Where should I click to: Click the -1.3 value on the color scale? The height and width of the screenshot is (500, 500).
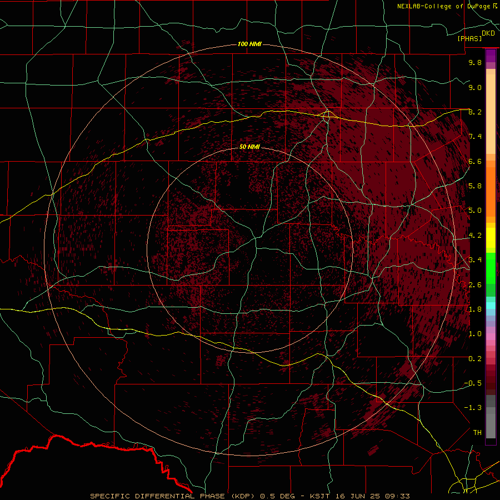473,408
